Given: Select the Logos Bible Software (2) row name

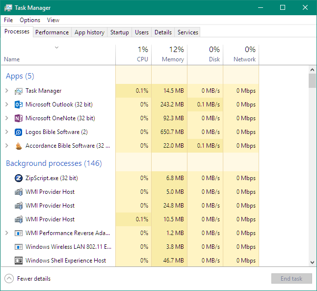Looking at the screenshot, I should (56, 132).
